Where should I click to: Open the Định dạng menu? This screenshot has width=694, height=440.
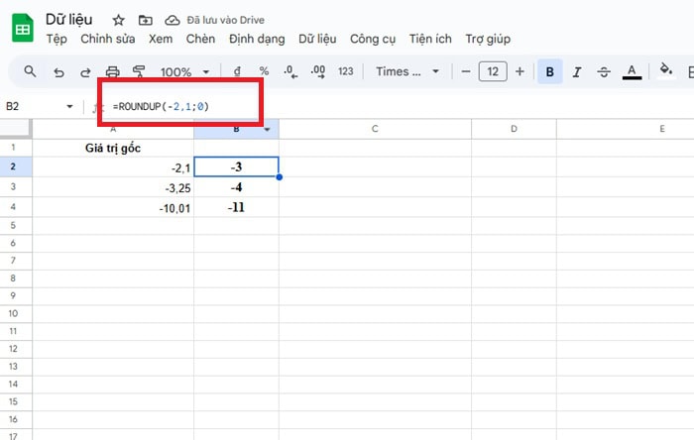coord(257,39)
